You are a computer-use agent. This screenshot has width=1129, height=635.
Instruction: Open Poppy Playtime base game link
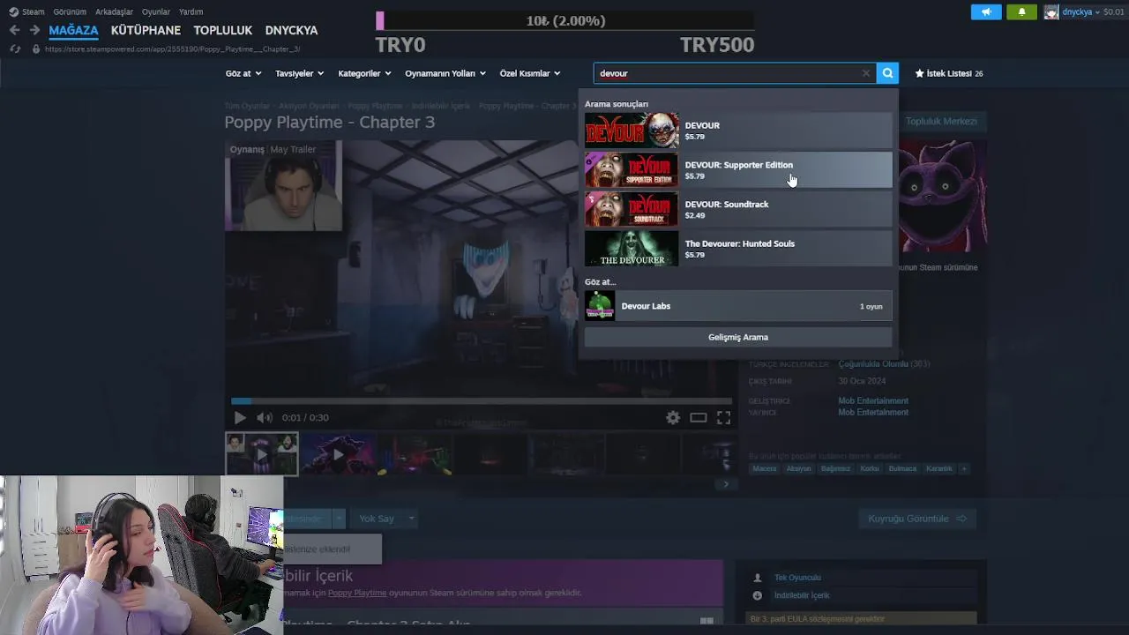357,593
